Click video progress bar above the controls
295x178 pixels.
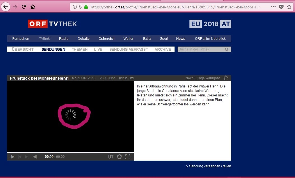tap(70, 152)
